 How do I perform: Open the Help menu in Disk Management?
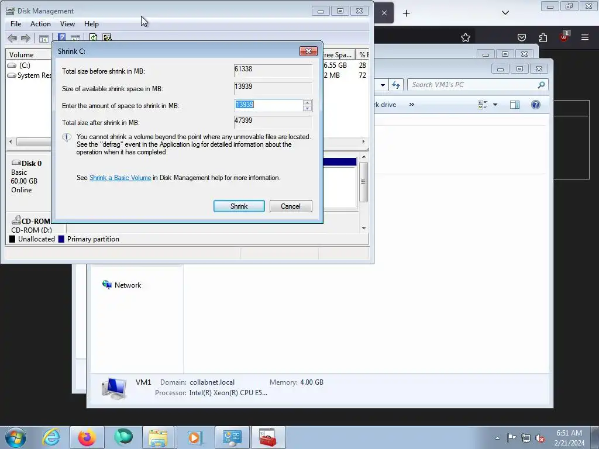(91, 23)
